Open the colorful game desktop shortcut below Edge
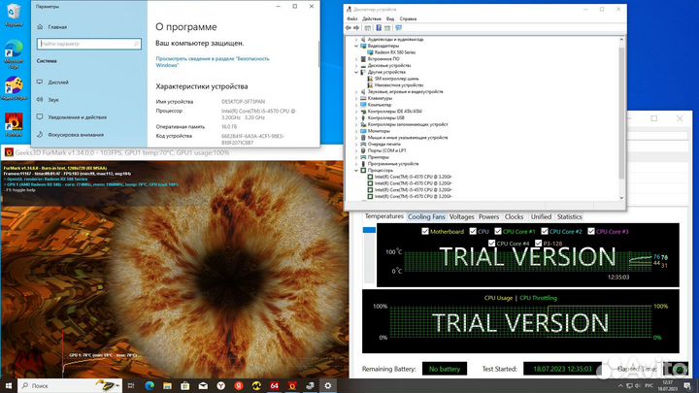This screenshot has height=393, width=699. 14,88
